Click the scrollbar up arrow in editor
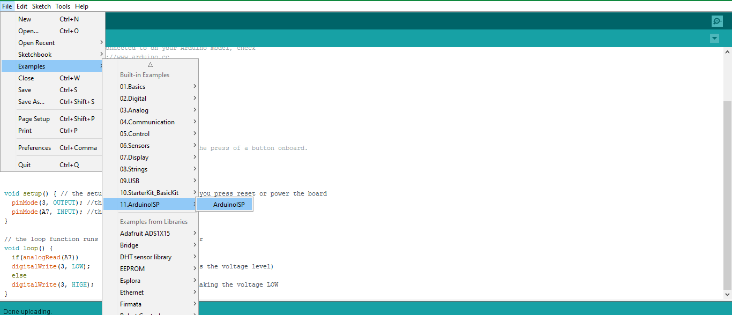 pos(727,52)
